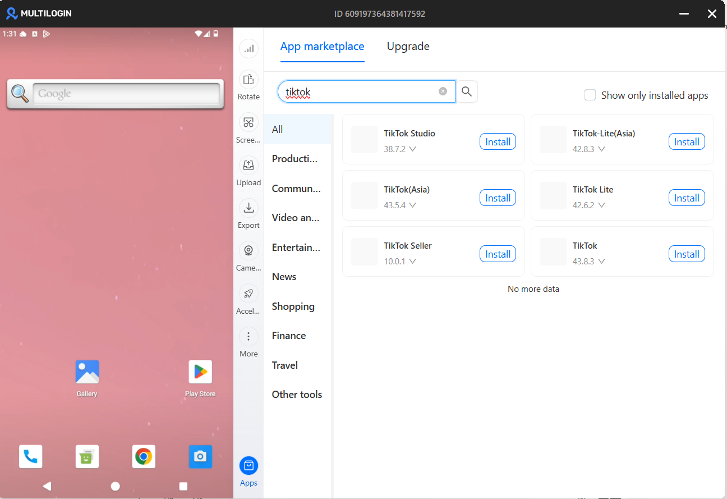The height and width of the screenshot is (499, 727).
Task: Open Play Store on Android home screen
Action: point(200,372)
